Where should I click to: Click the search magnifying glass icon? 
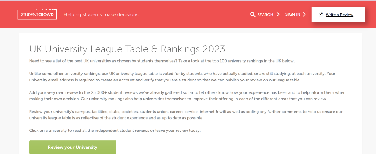(x=253, y=14)
